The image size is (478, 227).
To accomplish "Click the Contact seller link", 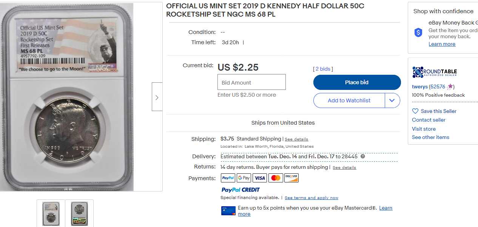I will [429, 120].
